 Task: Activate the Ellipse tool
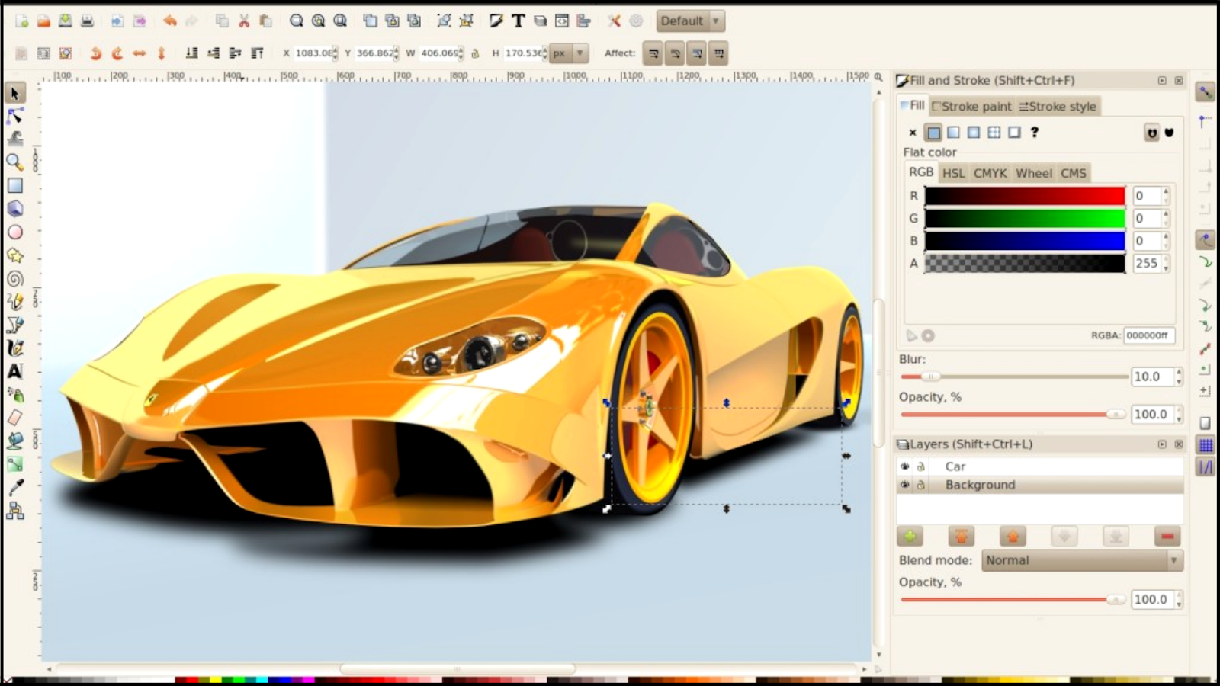tap(14, 232)
